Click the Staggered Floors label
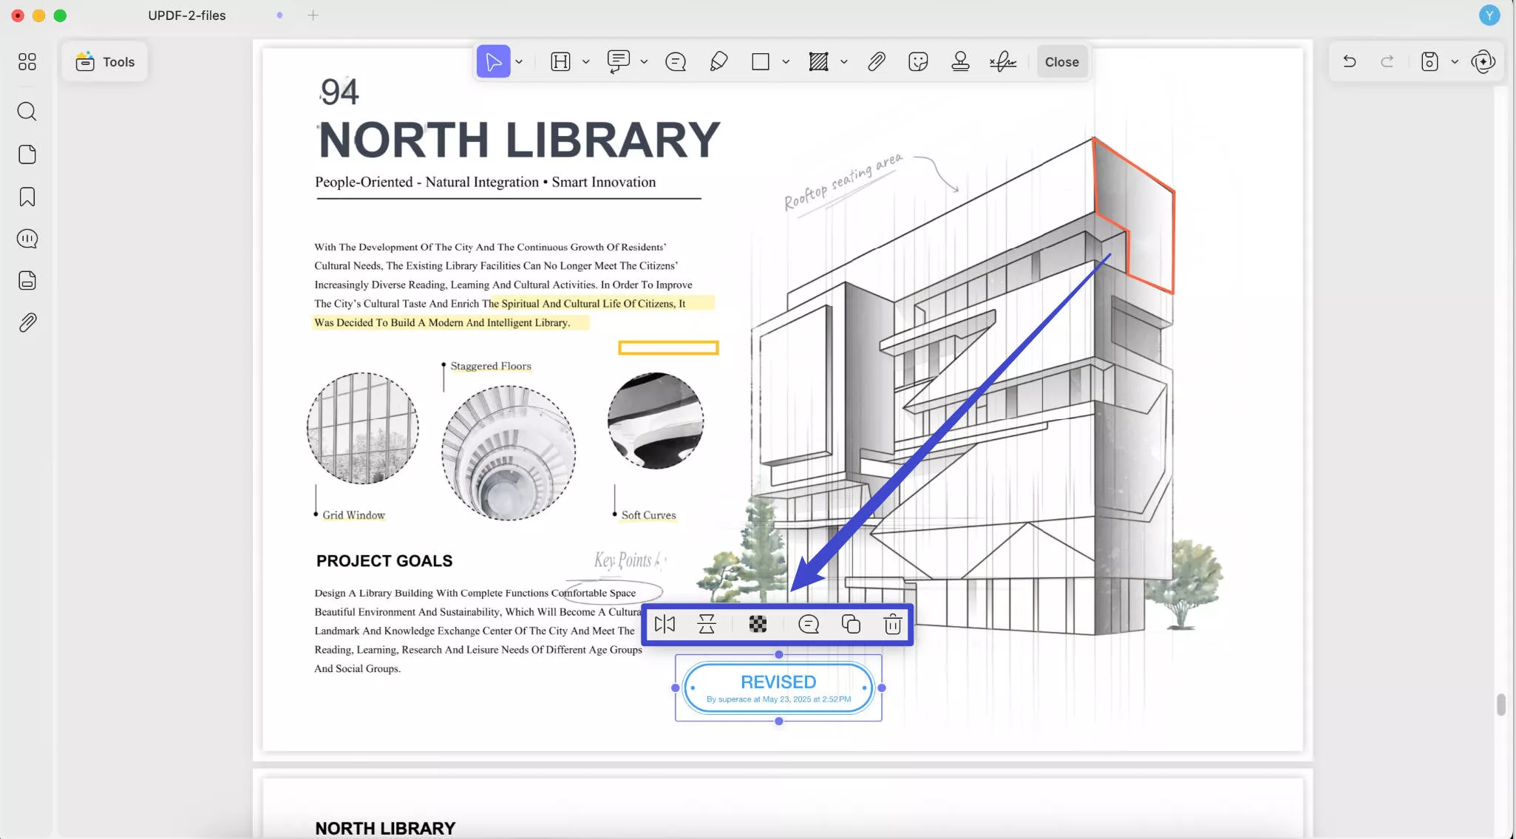This screenshot has width=1516, height=839. point(491,366)
